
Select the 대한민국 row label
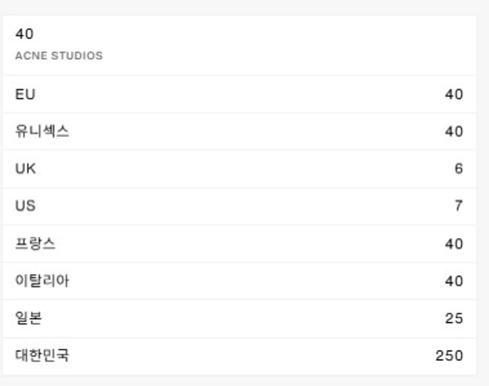tap(42, 356)
